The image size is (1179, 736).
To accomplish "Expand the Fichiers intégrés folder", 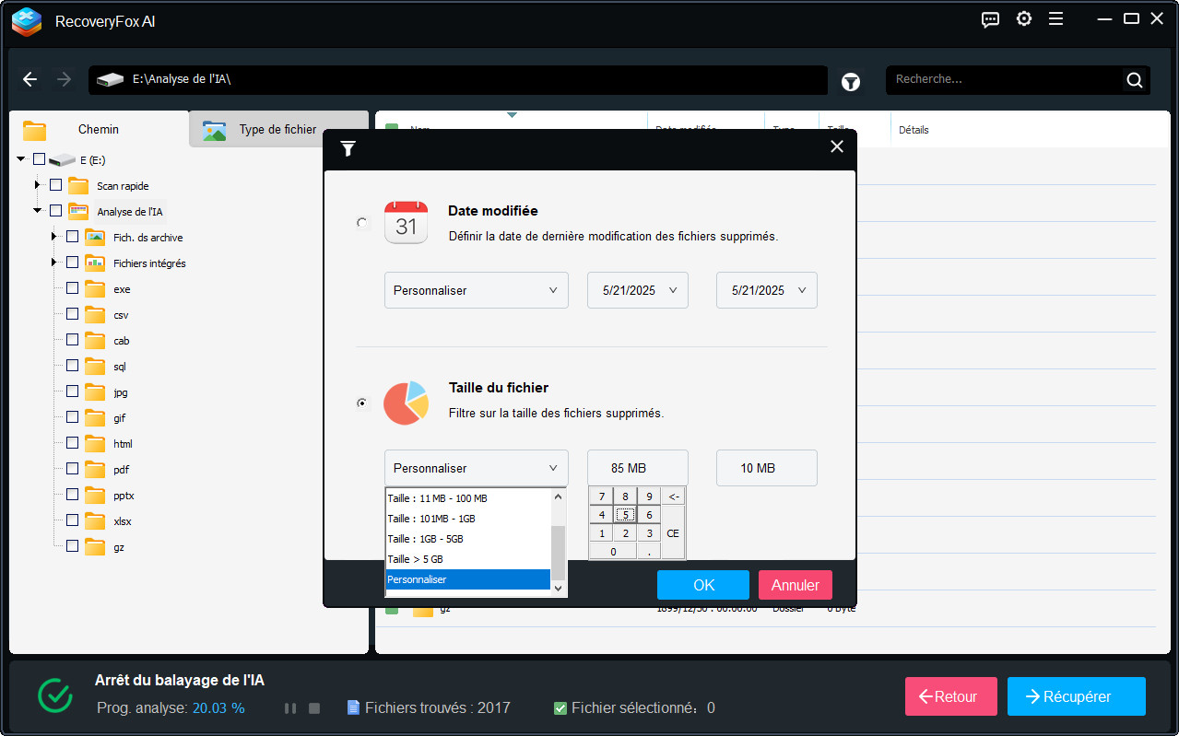I will (x=54, y=263).
